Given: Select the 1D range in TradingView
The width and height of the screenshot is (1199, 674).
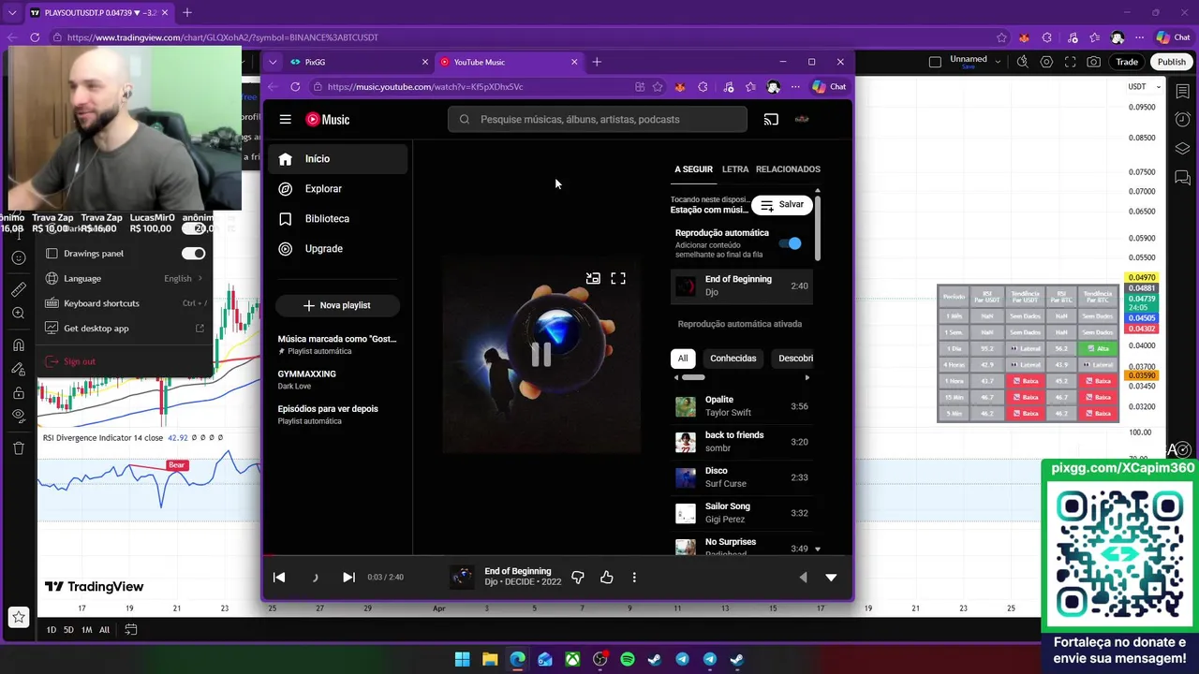Looking at the screenshot, I should (52, 630).
